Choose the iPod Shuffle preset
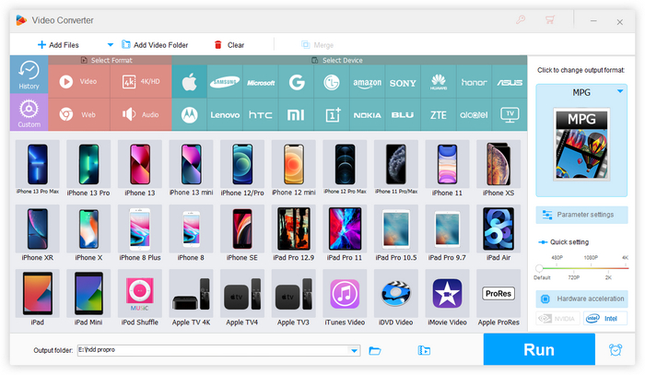The width and height of the screenshot is (645, 375). point(140,298)
